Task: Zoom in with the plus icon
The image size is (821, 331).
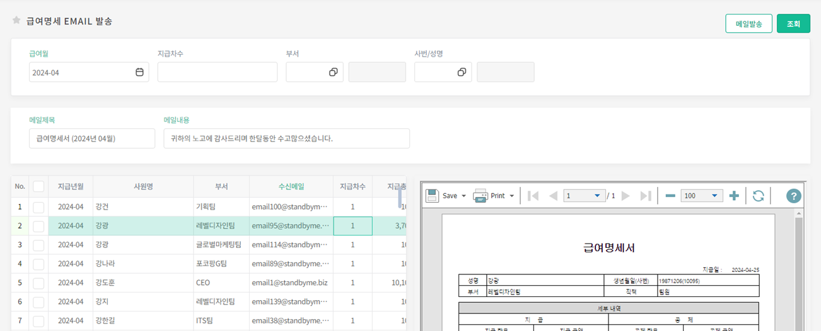Action: (x=733, y=196)
